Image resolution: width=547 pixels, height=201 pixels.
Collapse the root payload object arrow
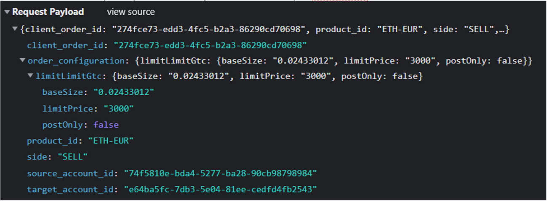(15, 29)
